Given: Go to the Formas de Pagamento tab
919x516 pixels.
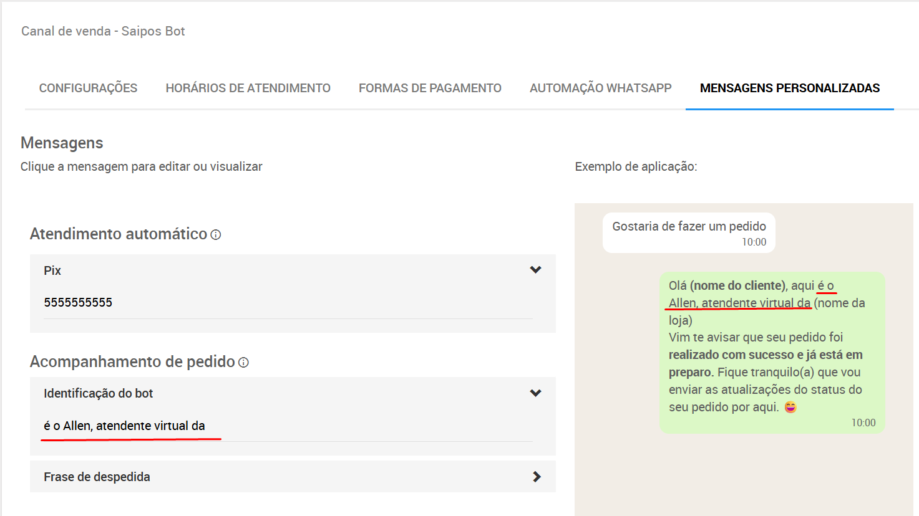Looking at the screenshot, I should (430, 88).
